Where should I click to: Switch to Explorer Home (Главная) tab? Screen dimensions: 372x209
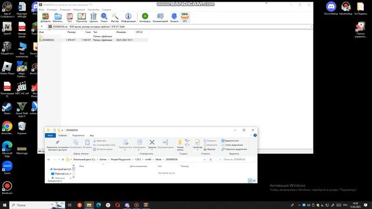pos(62,135)
